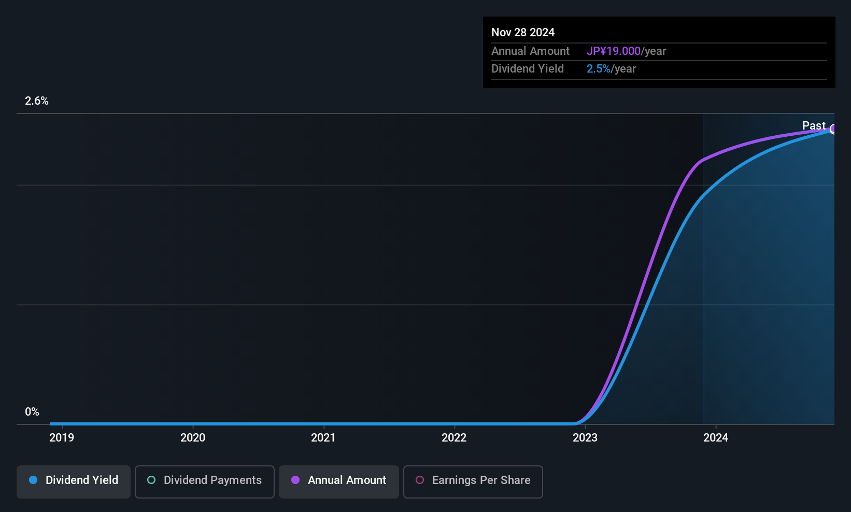Hide the Annual Amount series
This screenshot has width=851, height=512.
[339, 481]
